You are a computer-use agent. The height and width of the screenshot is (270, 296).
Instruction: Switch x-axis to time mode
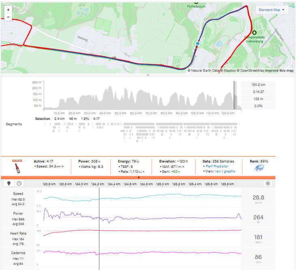click(x=19, y=183)
